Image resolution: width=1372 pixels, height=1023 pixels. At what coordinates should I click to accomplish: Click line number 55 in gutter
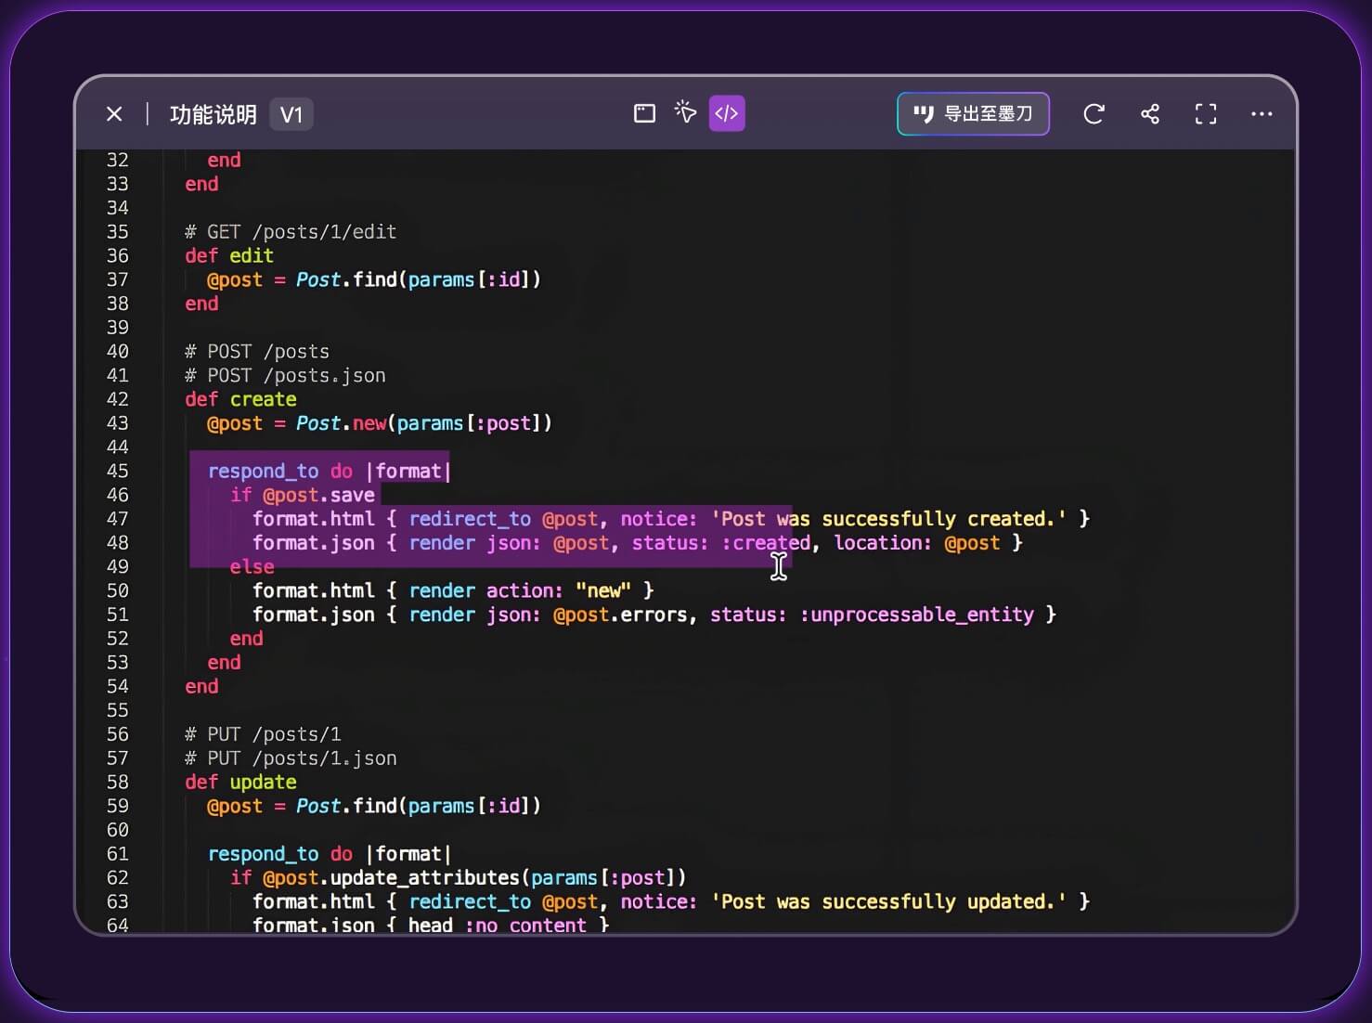[118, 710]
